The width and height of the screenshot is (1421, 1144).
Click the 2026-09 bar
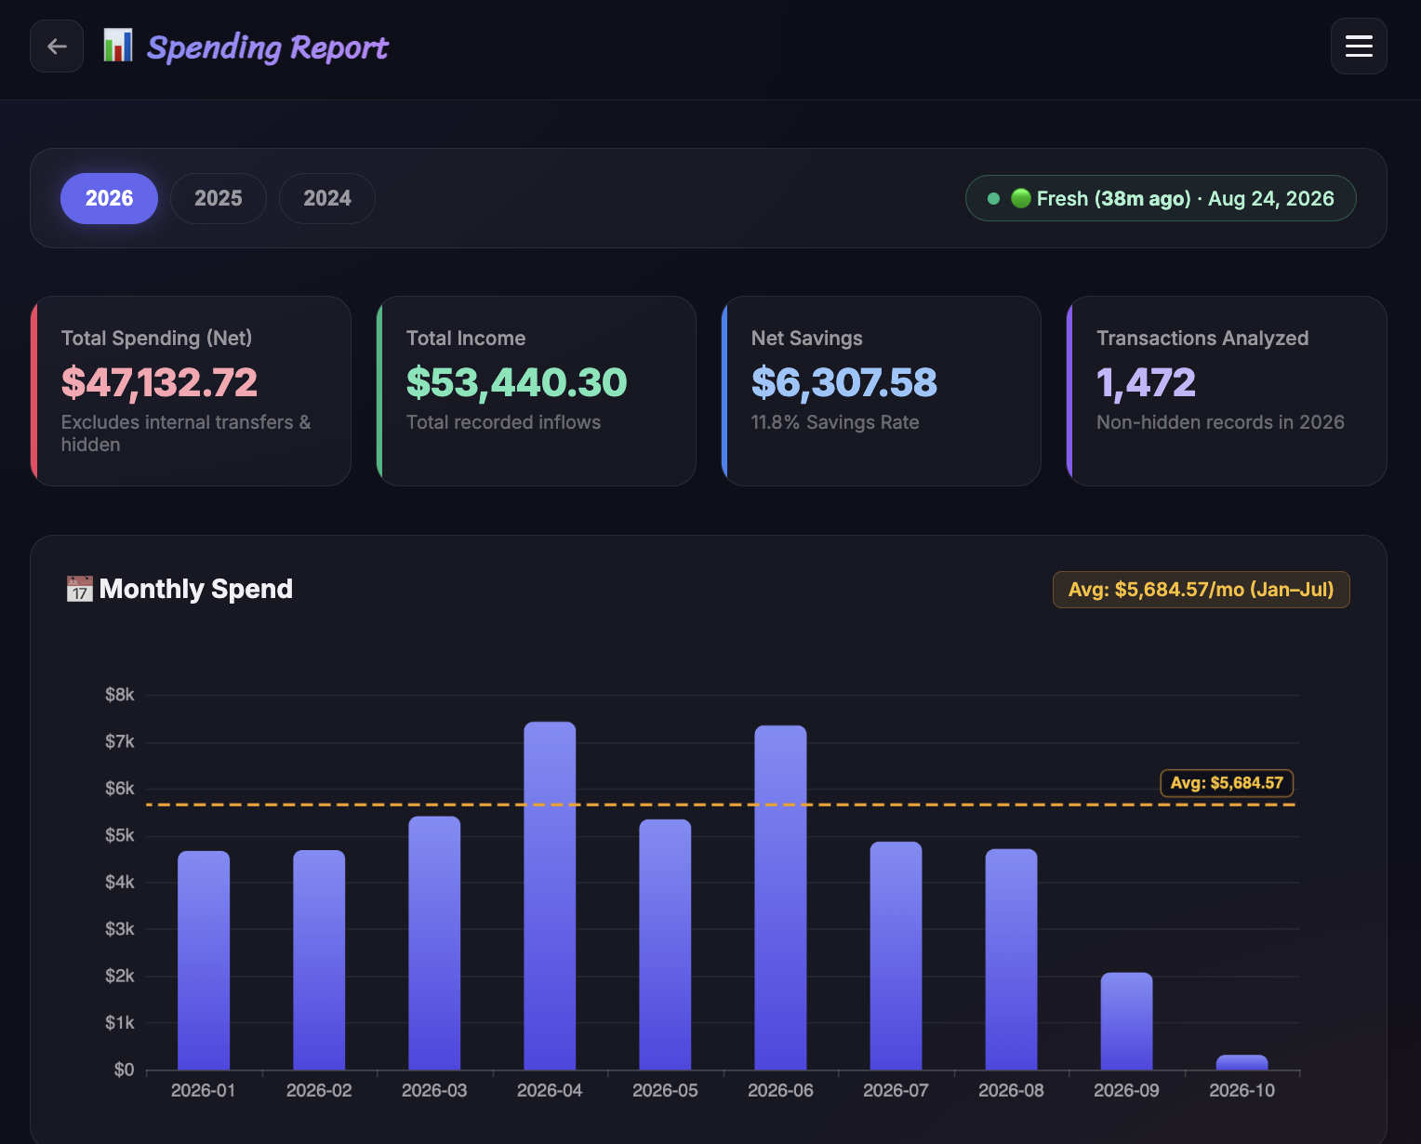tap(1126, 1021)
